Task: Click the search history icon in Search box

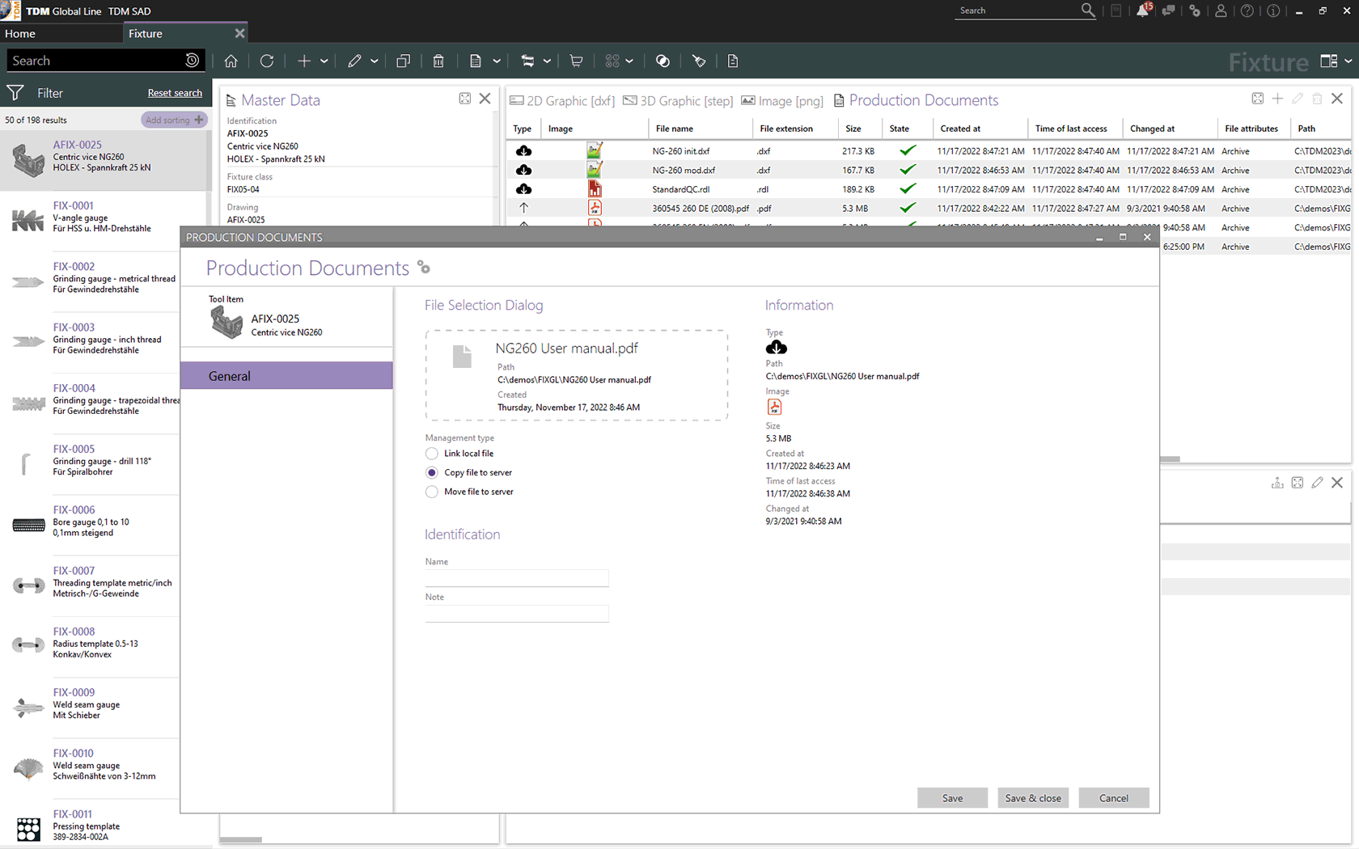Action: click(192, 61)
